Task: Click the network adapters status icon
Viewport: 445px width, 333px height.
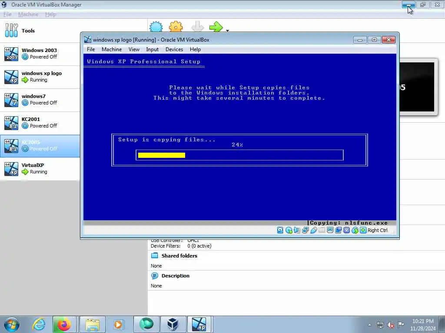Action: (x=305, y=230)
